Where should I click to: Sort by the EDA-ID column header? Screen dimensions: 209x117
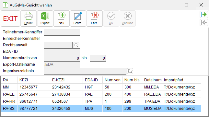tap(93, 80)
